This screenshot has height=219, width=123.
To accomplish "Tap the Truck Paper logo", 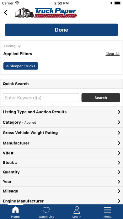I will point(46,13).
